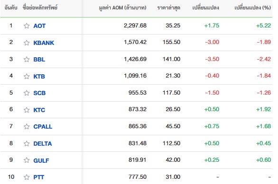Viewport: 278px width, 184px height.
Task: Mark BBL with the star icon
Action: tap(27, 60)
